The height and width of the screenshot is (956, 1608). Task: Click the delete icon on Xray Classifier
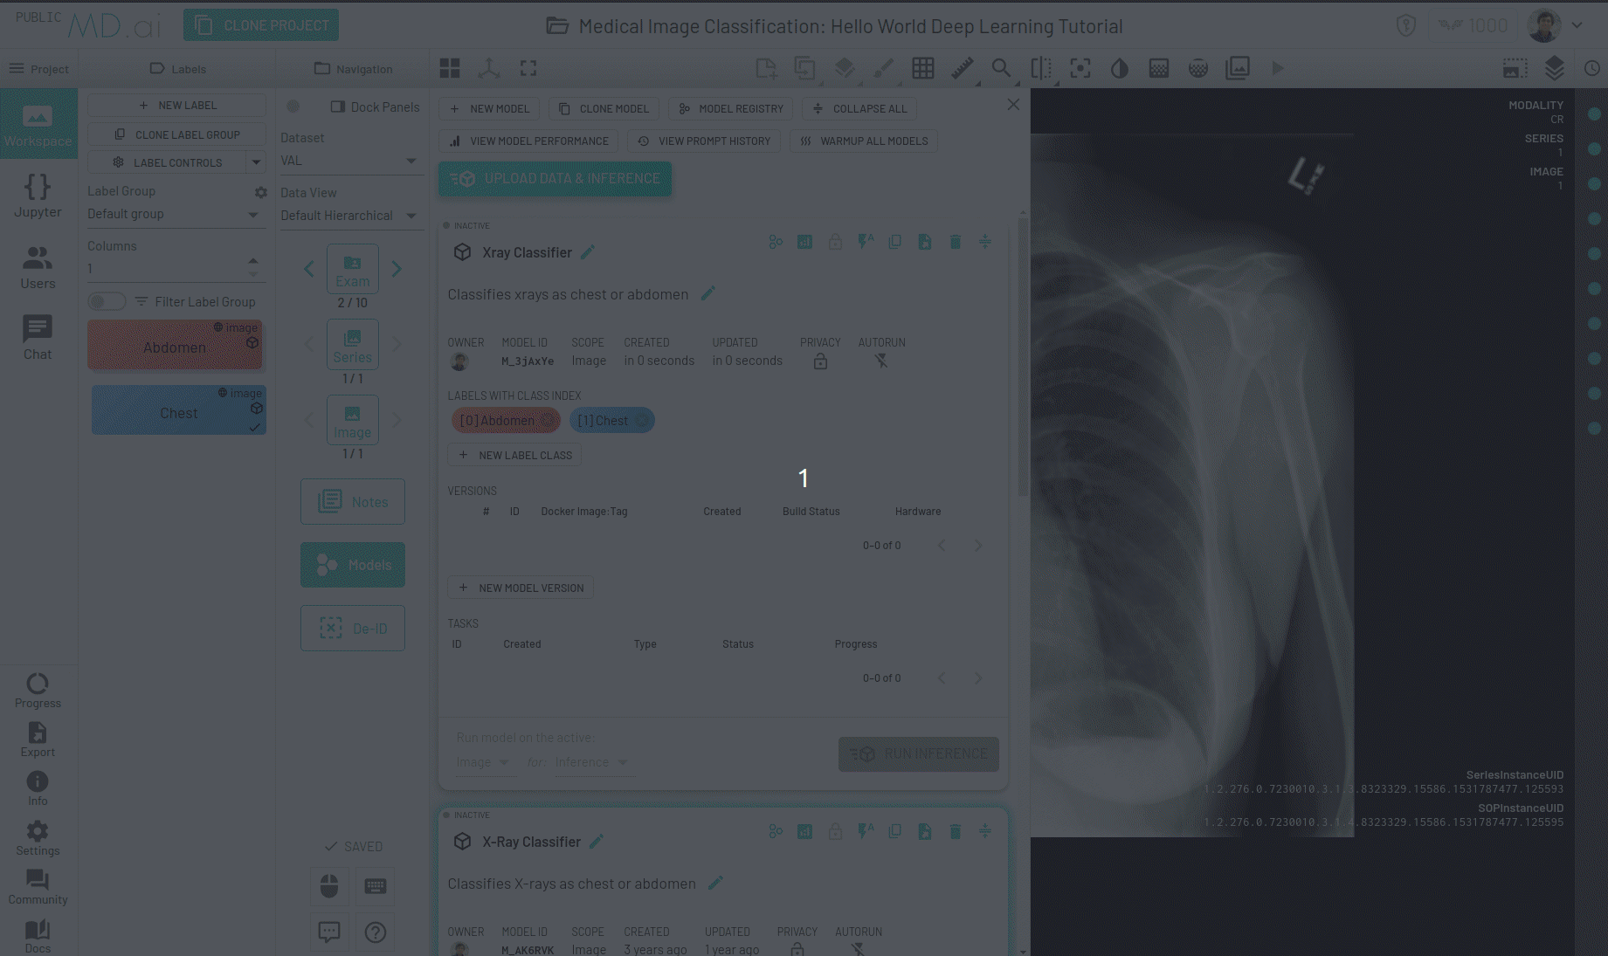coord(955,242)
